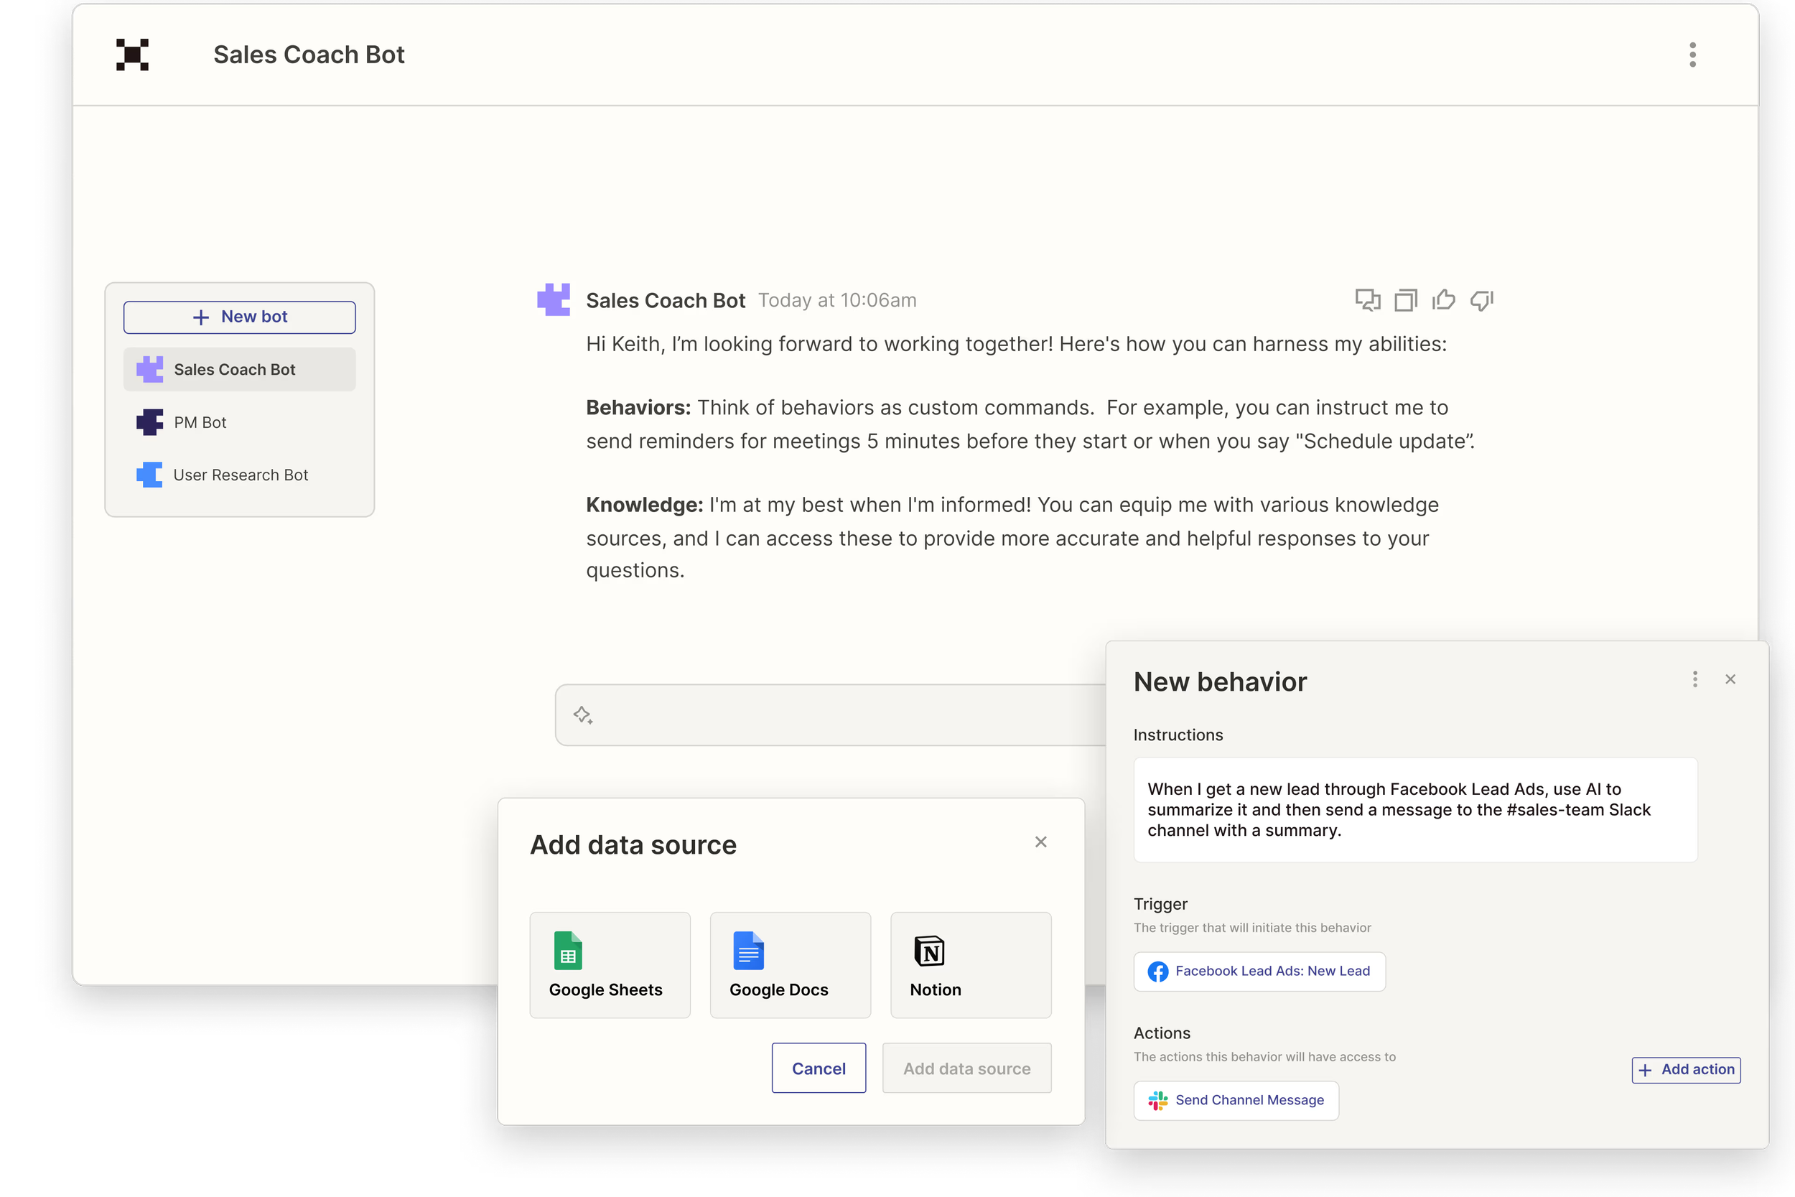The image size is (1795, 1197).
Task: Open New behavior panel three-dot menu
Action: pyautogui.click(x=1695, y=679)
